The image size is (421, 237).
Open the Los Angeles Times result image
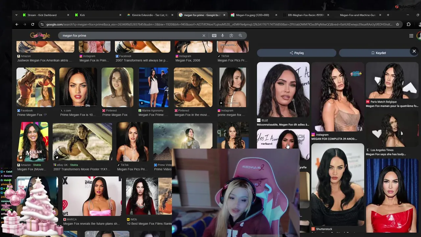392,128
